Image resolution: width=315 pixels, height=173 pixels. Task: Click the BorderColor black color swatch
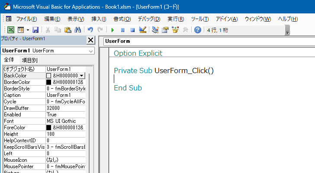click(x=48, y=82)
